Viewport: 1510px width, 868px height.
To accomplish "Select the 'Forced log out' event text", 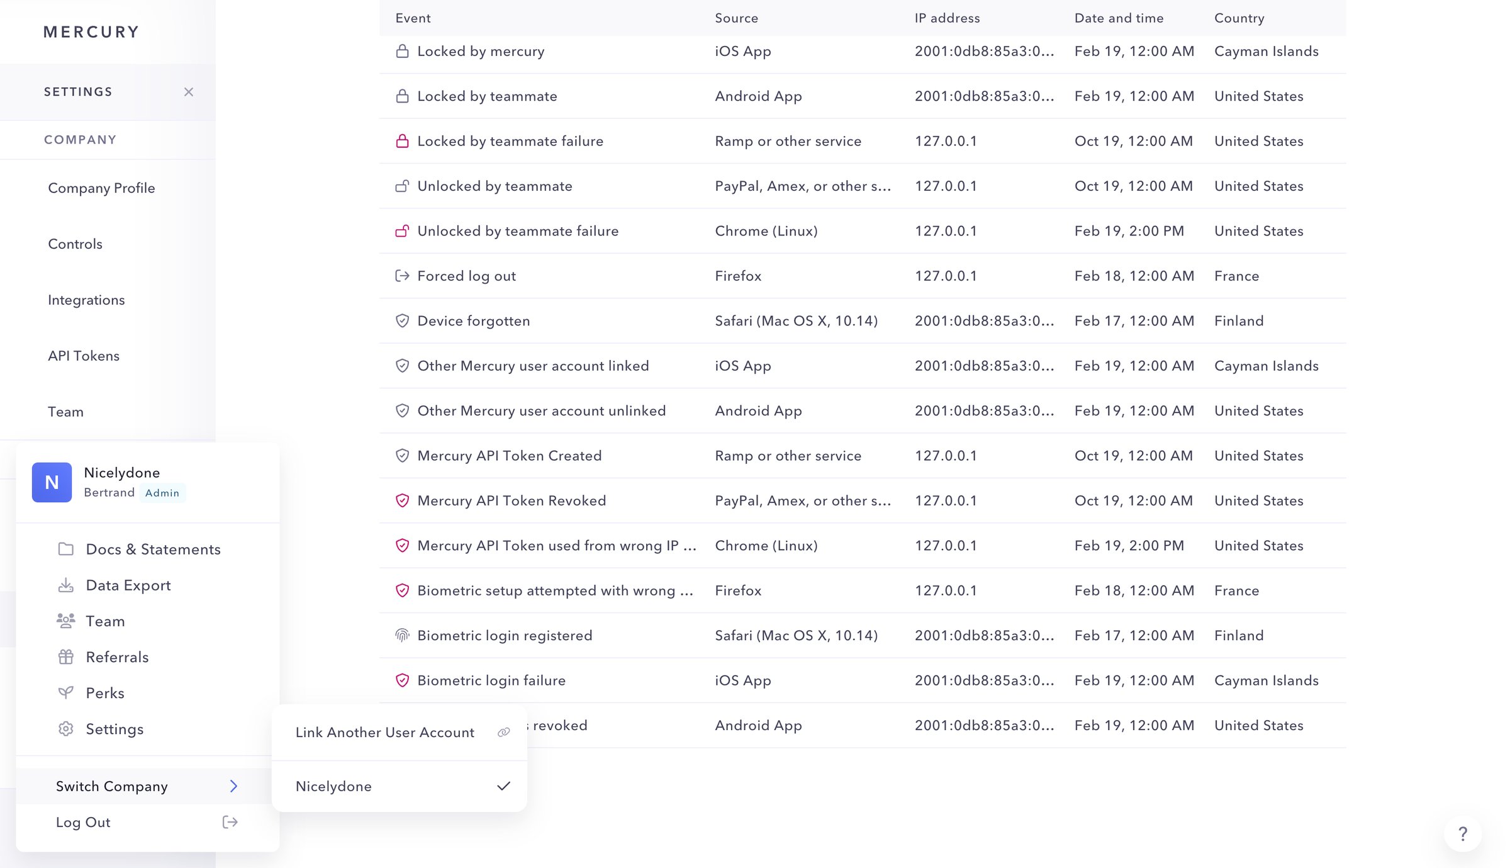I will point(466,276).
